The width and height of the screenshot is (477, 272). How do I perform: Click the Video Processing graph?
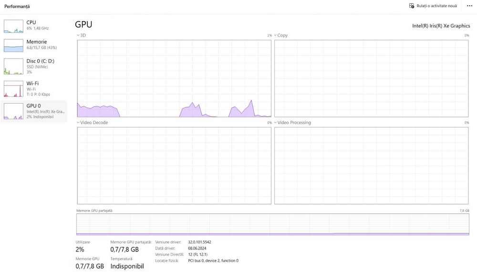click(x=372, y=166)
